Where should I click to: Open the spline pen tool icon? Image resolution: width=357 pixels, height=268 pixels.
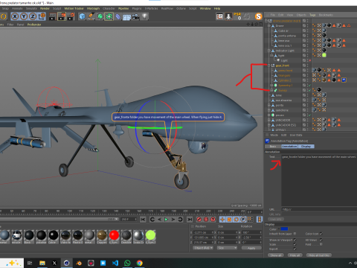[91, 16]
